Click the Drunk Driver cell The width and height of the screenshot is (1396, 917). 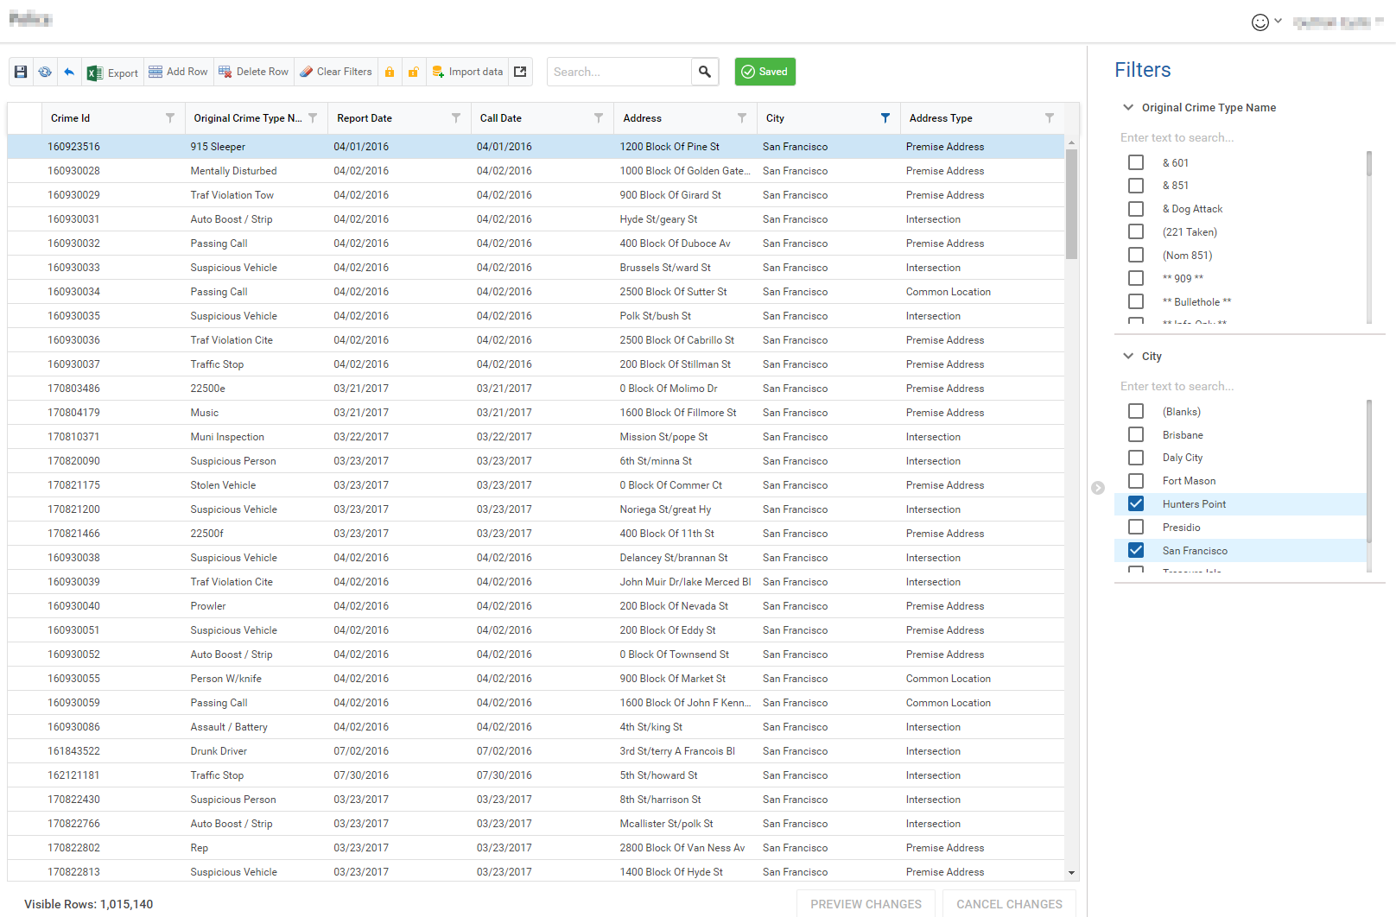click(257, 751)
